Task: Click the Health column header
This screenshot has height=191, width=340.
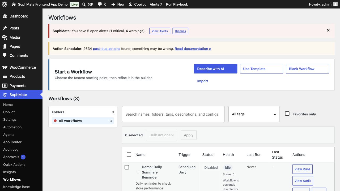Action: tap(228, 155)
